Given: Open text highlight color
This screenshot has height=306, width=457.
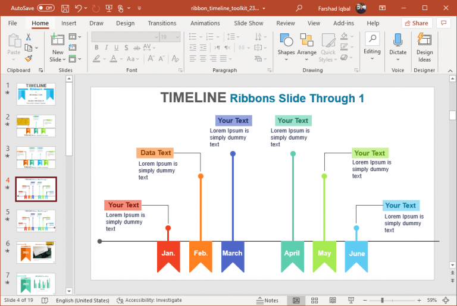Looking at the screenshot, I should click(96, 59).
